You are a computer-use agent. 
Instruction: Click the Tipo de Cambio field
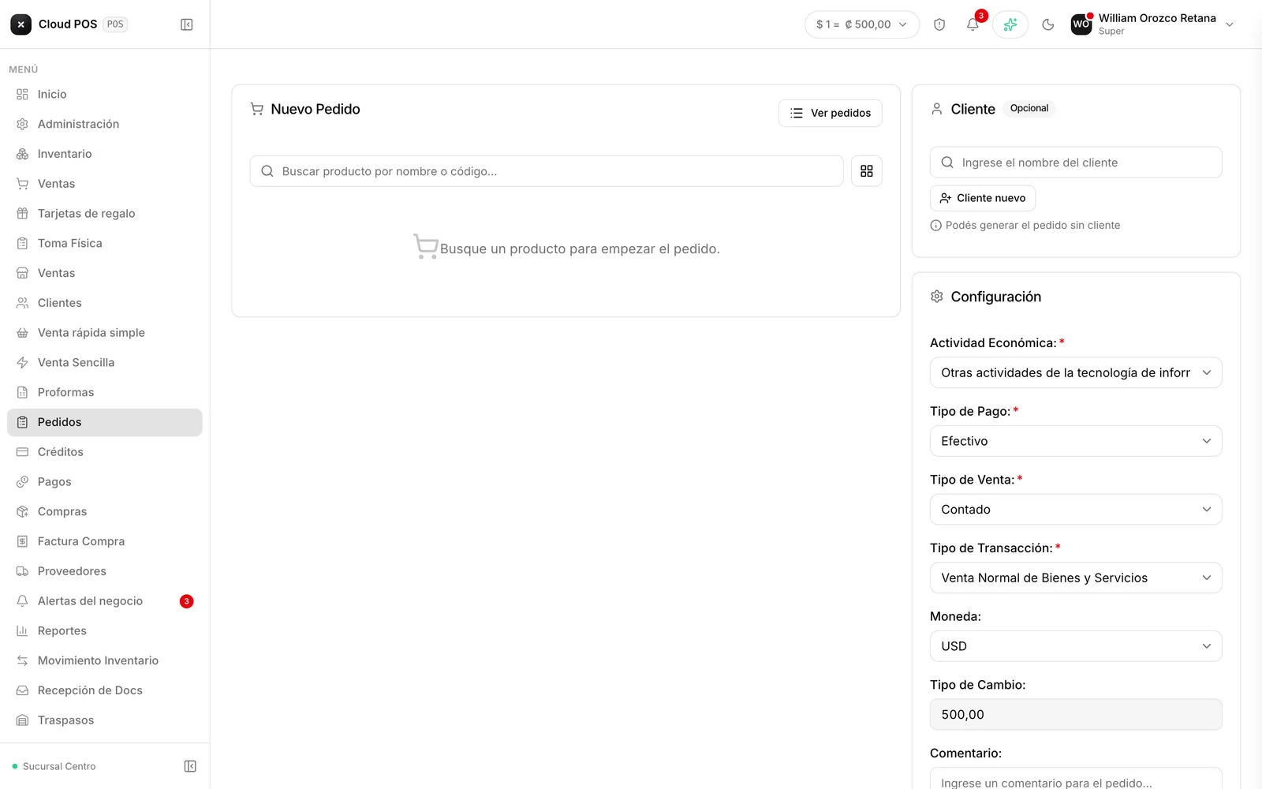point(1076,715)
